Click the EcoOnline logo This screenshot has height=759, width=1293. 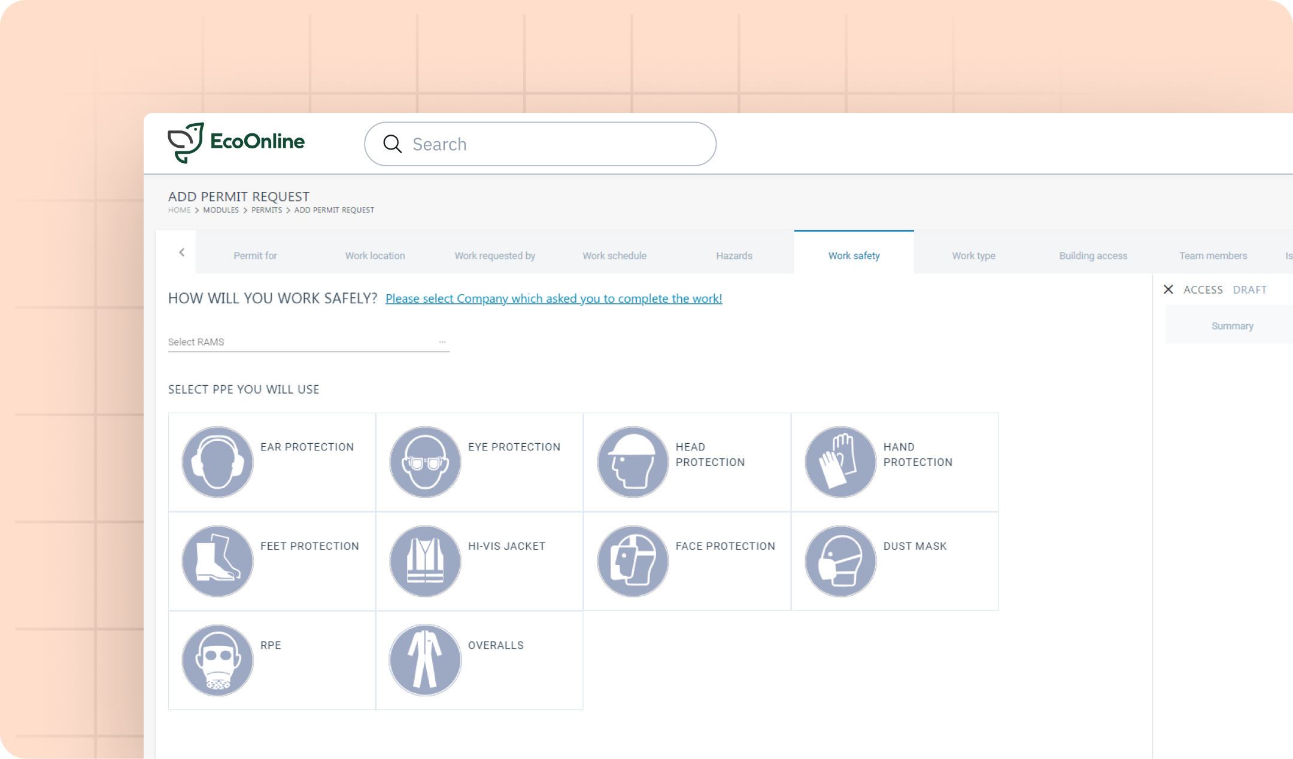(236, 142)
